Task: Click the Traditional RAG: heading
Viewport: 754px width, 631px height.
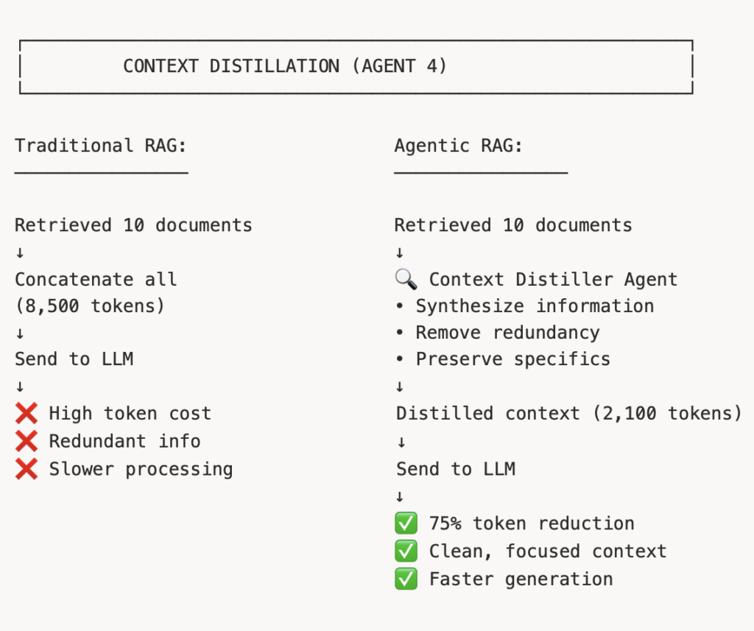Action: 101,145
